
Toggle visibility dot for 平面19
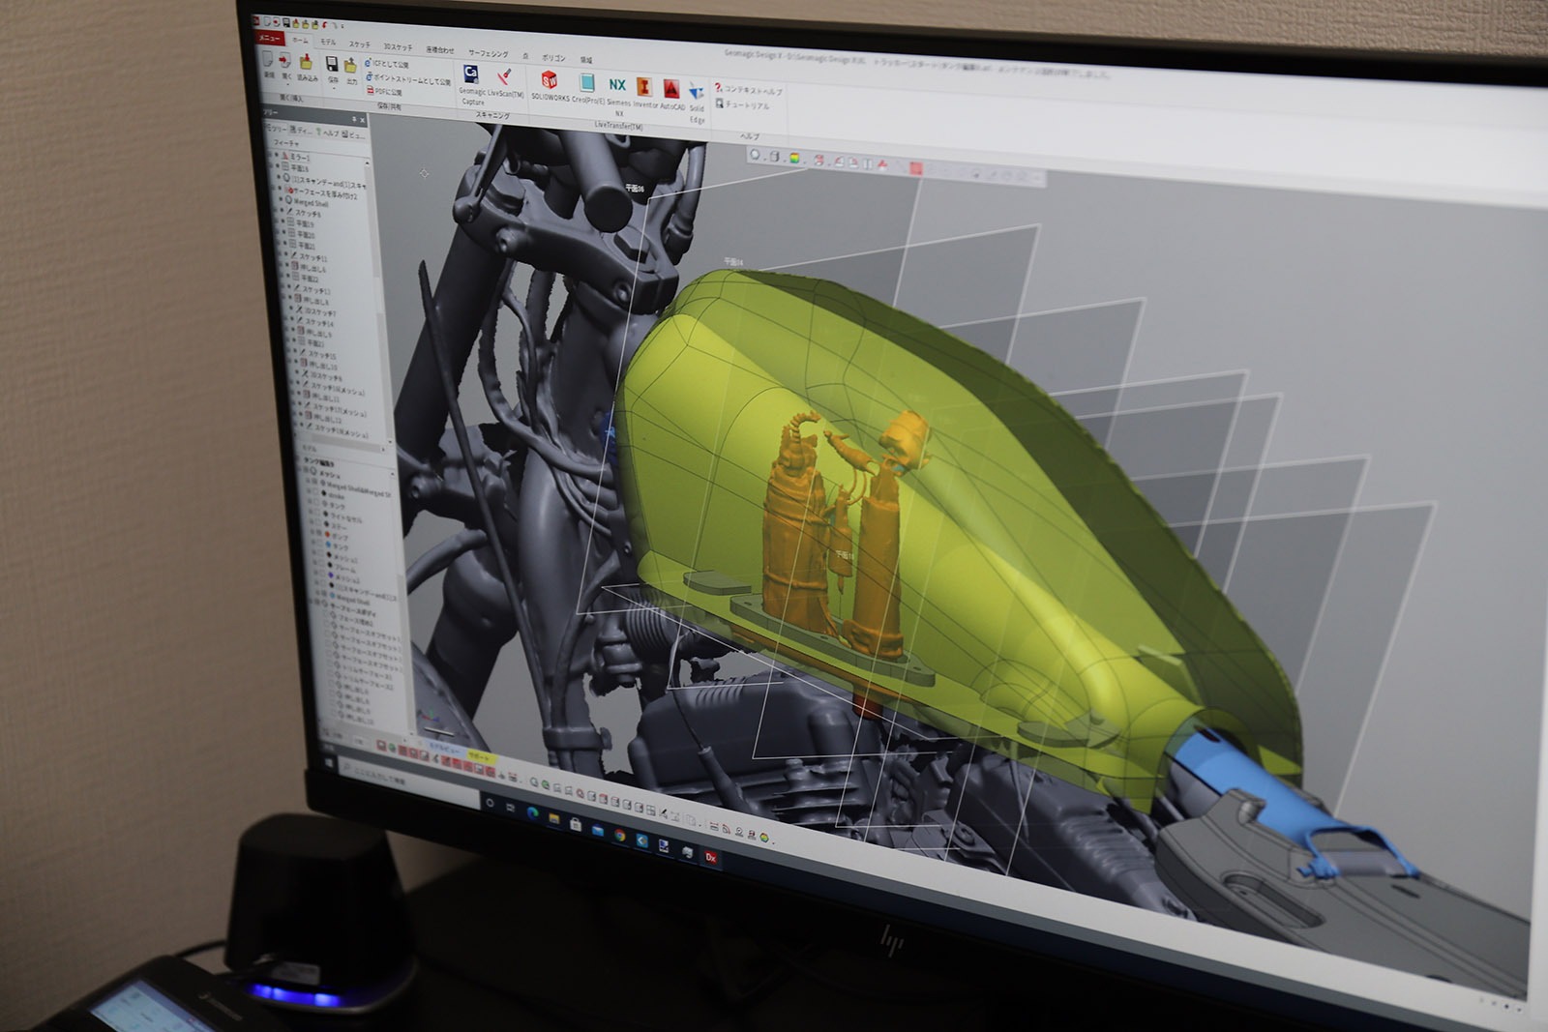click(x=283, y=223)
